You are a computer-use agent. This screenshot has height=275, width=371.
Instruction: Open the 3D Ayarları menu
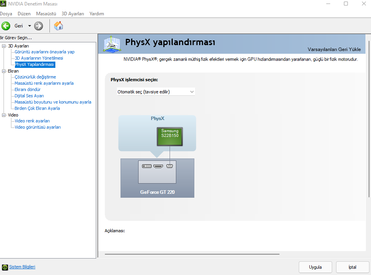(x=73, y=14)
